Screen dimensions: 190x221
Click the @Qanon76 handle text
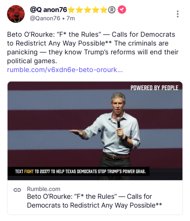(45, 19)
